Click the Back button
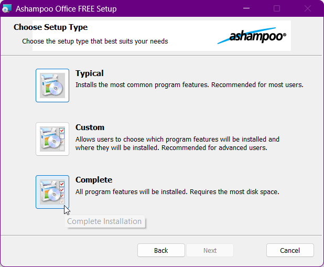The height and width of the screenshot is (267, 324). (x=161, y=250)
